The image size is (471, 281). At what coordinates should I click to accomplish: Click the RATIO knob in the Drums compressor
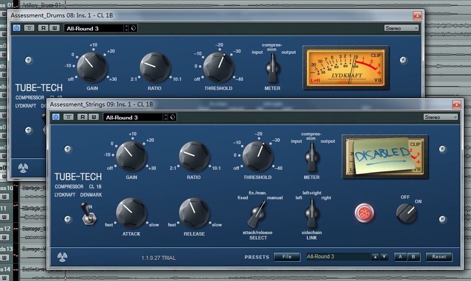click(155, 67)
